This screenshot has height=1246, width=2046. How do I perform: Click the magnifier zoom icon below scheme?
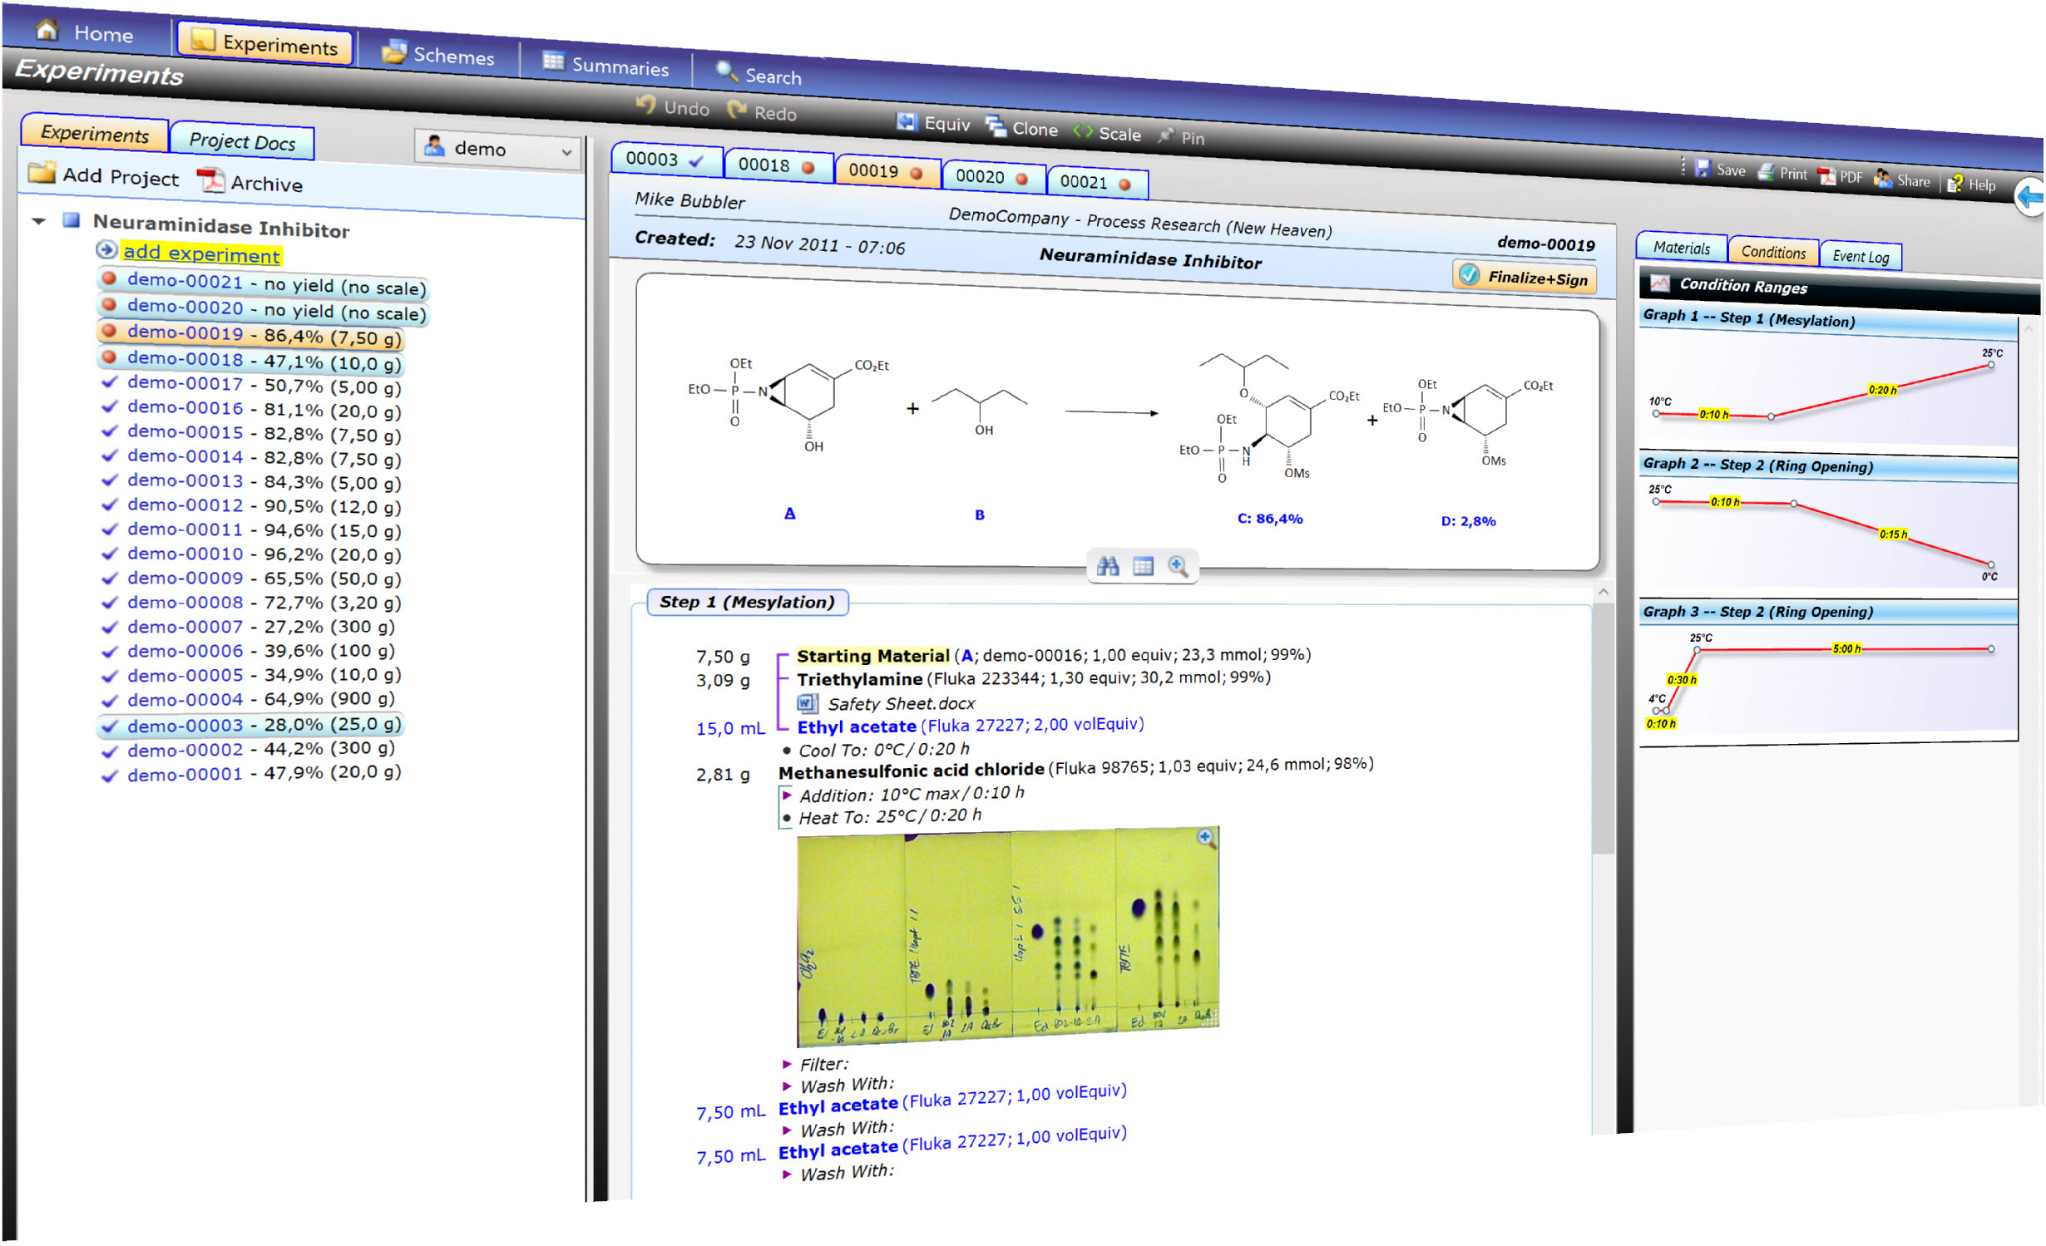tap(1179, 567)
